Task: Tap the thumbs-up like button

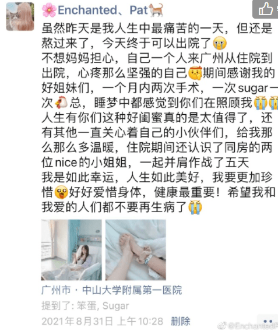Action: pos(266,9)
